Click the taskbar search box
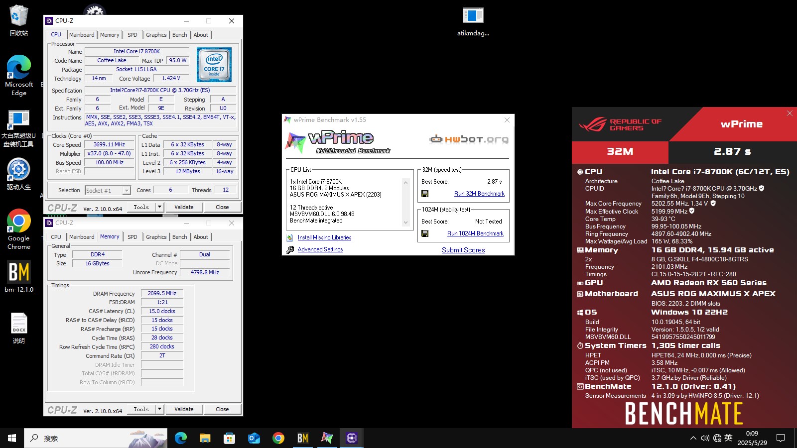Screen dimensions: 797x448 pos(96,438)
